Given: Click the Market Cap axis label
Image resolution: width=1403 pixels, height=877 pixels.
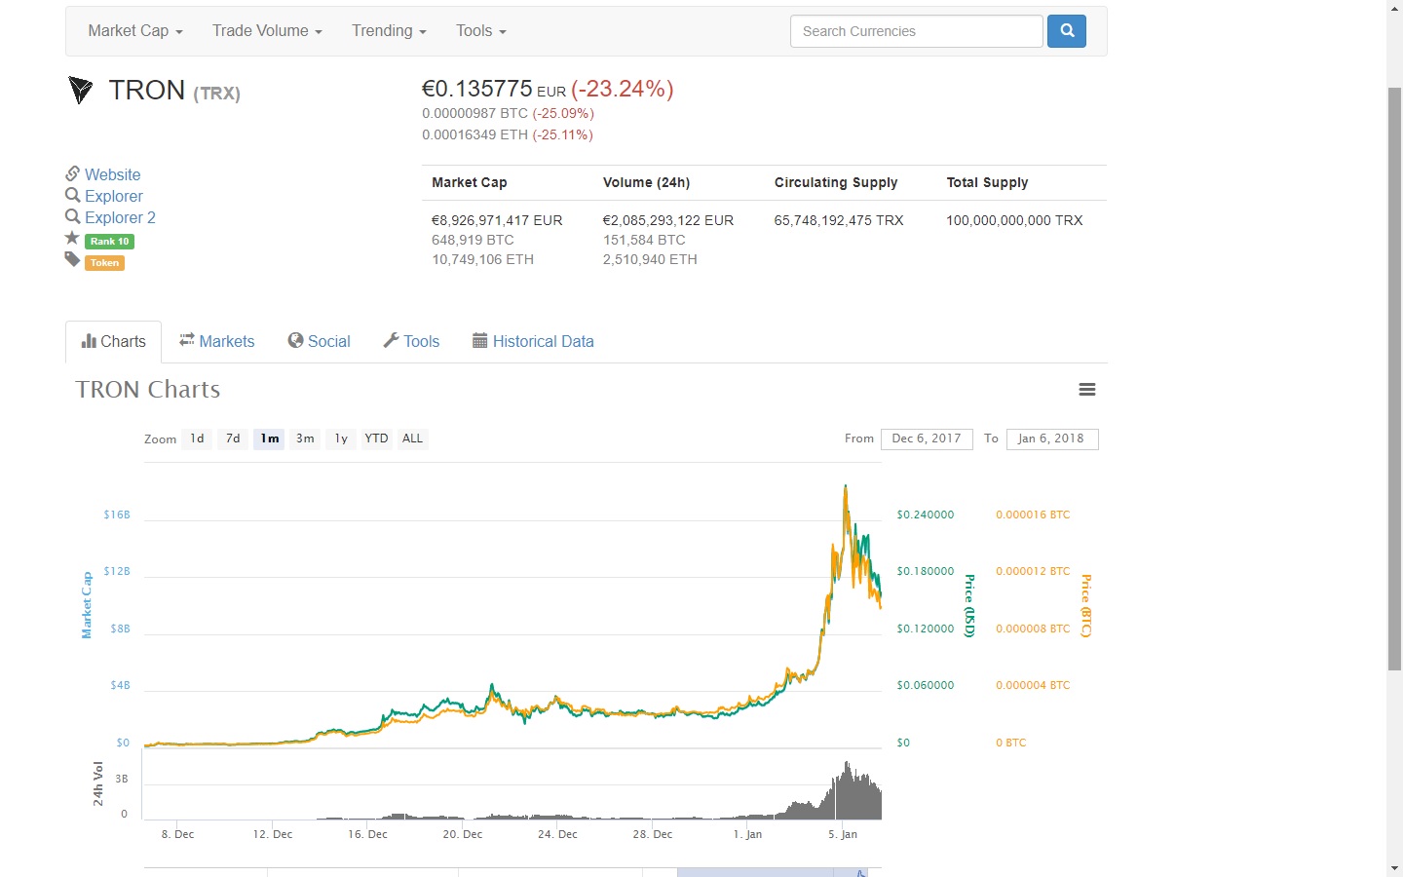Looking at the screenshot, I should [87, 605].
